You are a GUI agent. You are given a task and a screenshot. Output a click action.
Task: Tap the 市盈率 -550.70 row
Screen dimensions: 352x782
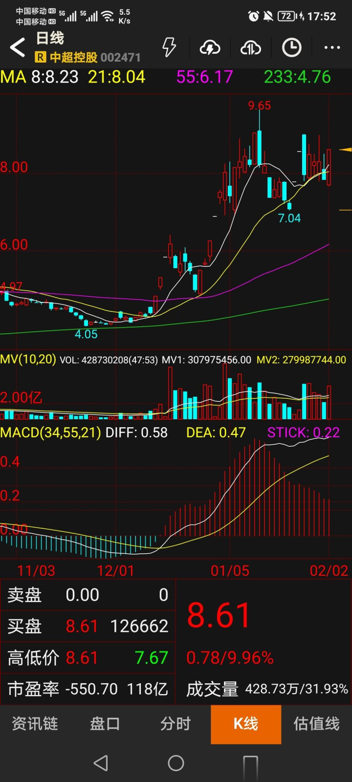88,689
